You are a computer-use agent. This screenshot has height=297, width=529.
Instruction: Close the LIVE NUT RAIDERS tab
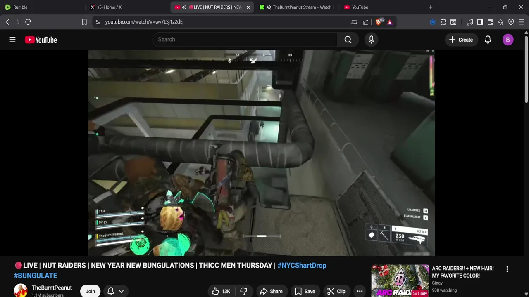click(x=248, y=7)
